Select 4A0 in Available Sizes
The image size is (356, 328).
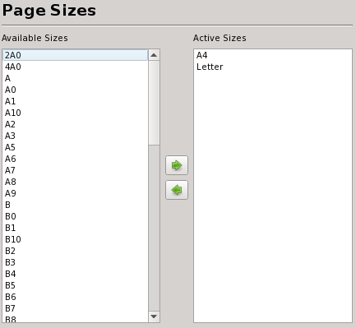point(75,67)
